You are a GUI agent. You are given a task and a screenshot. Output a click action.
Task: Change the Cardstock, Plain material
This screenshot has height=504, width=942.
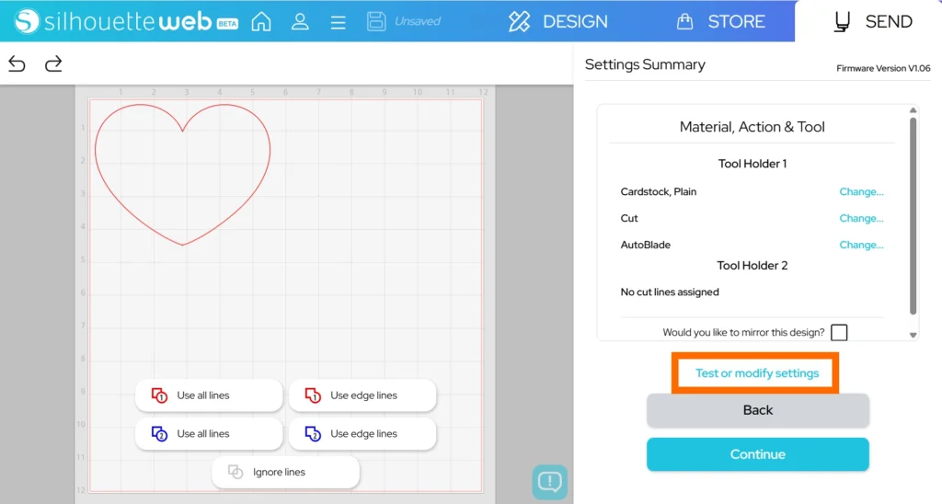[x=861, y=192]
